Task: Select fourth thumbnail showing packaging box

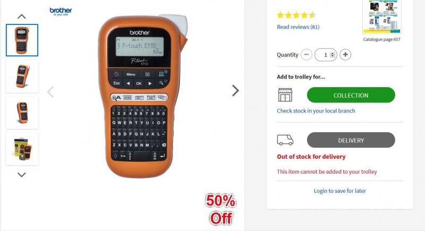Action: (x=22, y=149)
